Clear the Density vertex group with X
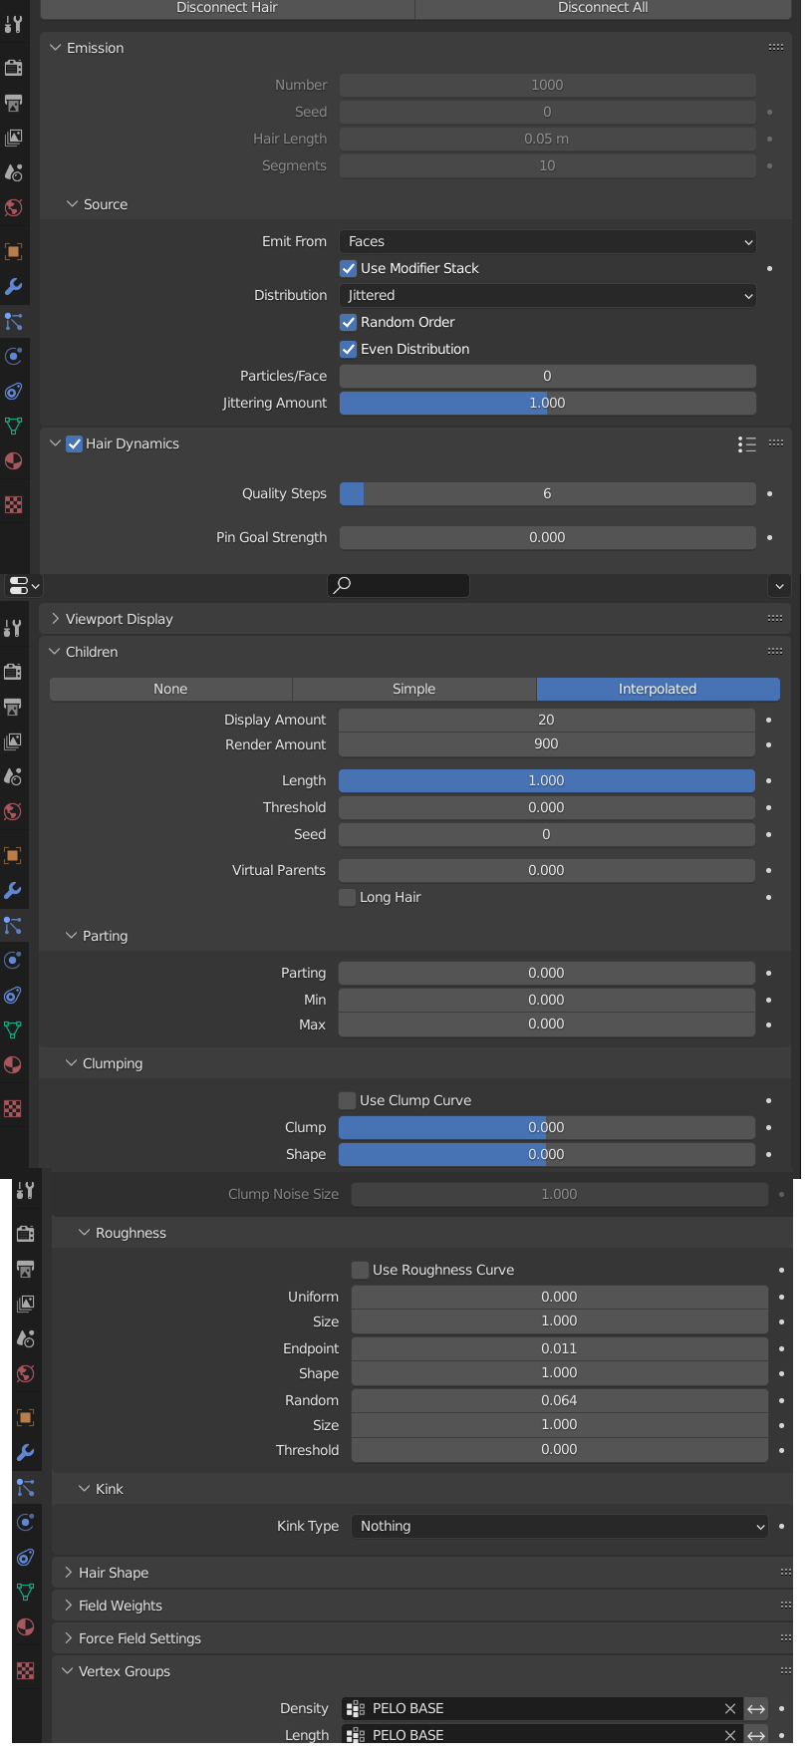The width and height of the screenshot is (809, 1758). pos(730,1708)
